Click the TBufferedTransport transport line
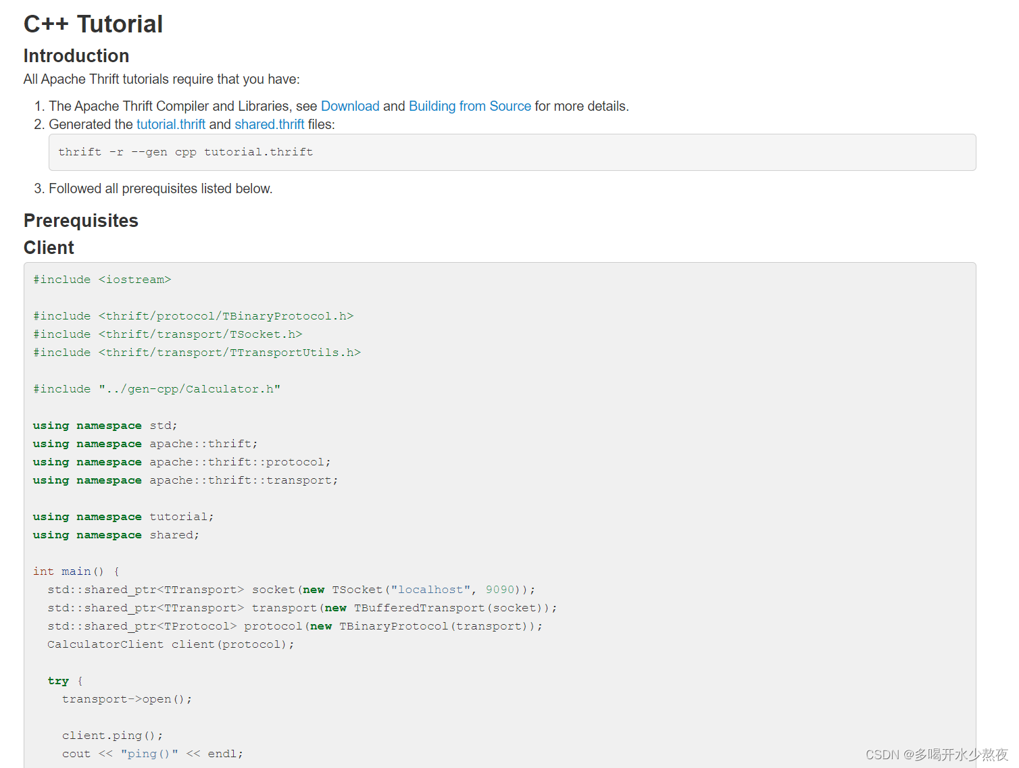This screenshot has width=1019, height=768. [x=302, y=608]
